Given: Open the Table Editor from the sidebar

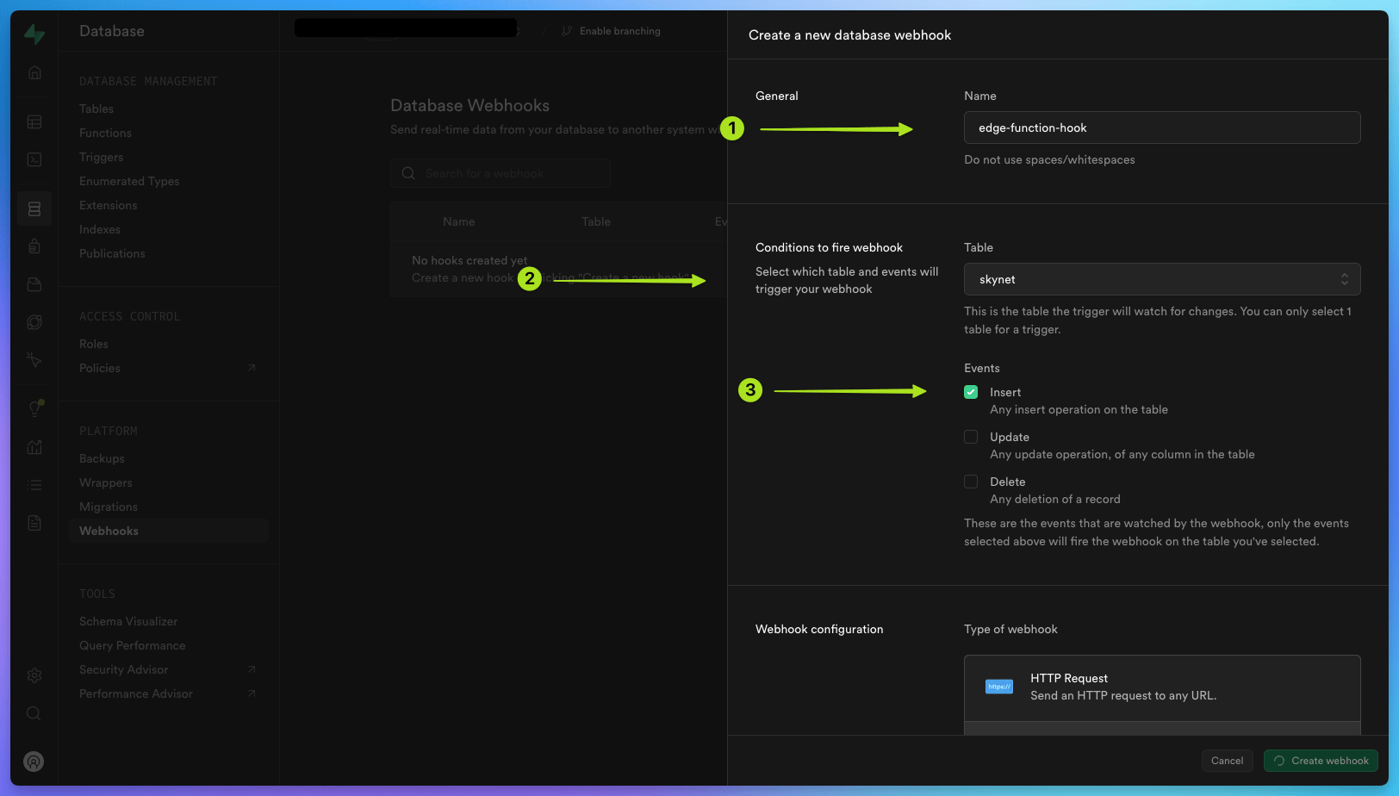Looking at the screenshot, I should 34,121.
